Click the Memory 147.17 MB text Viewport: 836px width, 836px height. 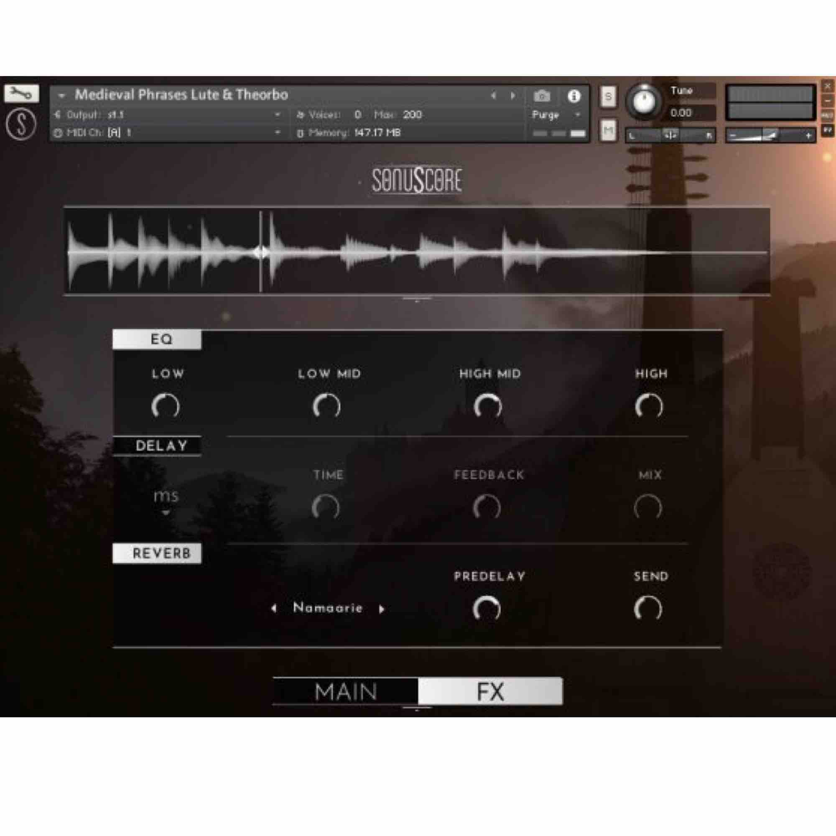pos(377,133)
